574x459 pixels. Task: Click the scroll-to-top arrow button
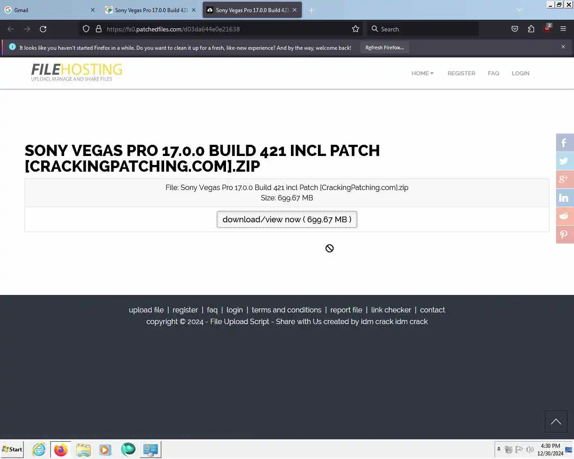pyautogui.click(x=556, y=421)
